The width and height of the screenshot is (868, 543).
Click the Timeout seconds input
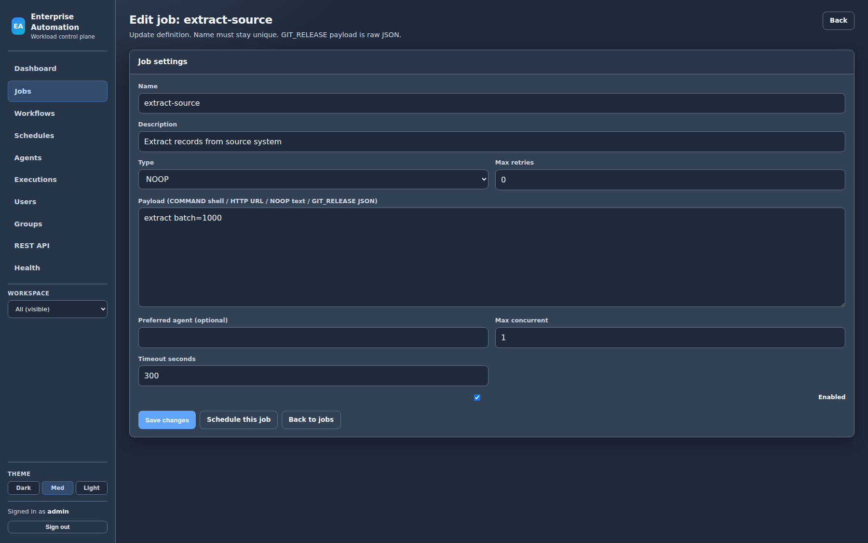[x=313, y=376]
